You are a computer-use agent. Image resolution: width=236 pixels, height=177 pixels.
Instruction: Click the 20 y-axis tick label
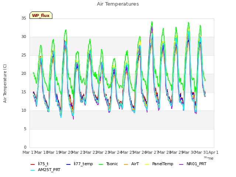point(24,74)
